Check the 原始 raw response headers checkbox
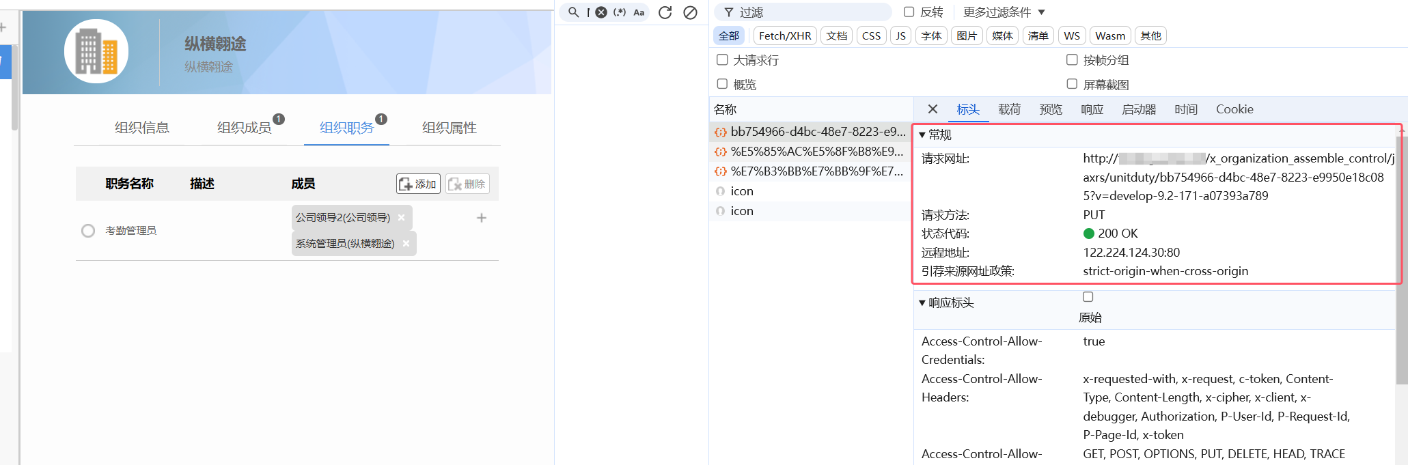The width and height of the screenshot is (1408, 465). [1088, 296]
